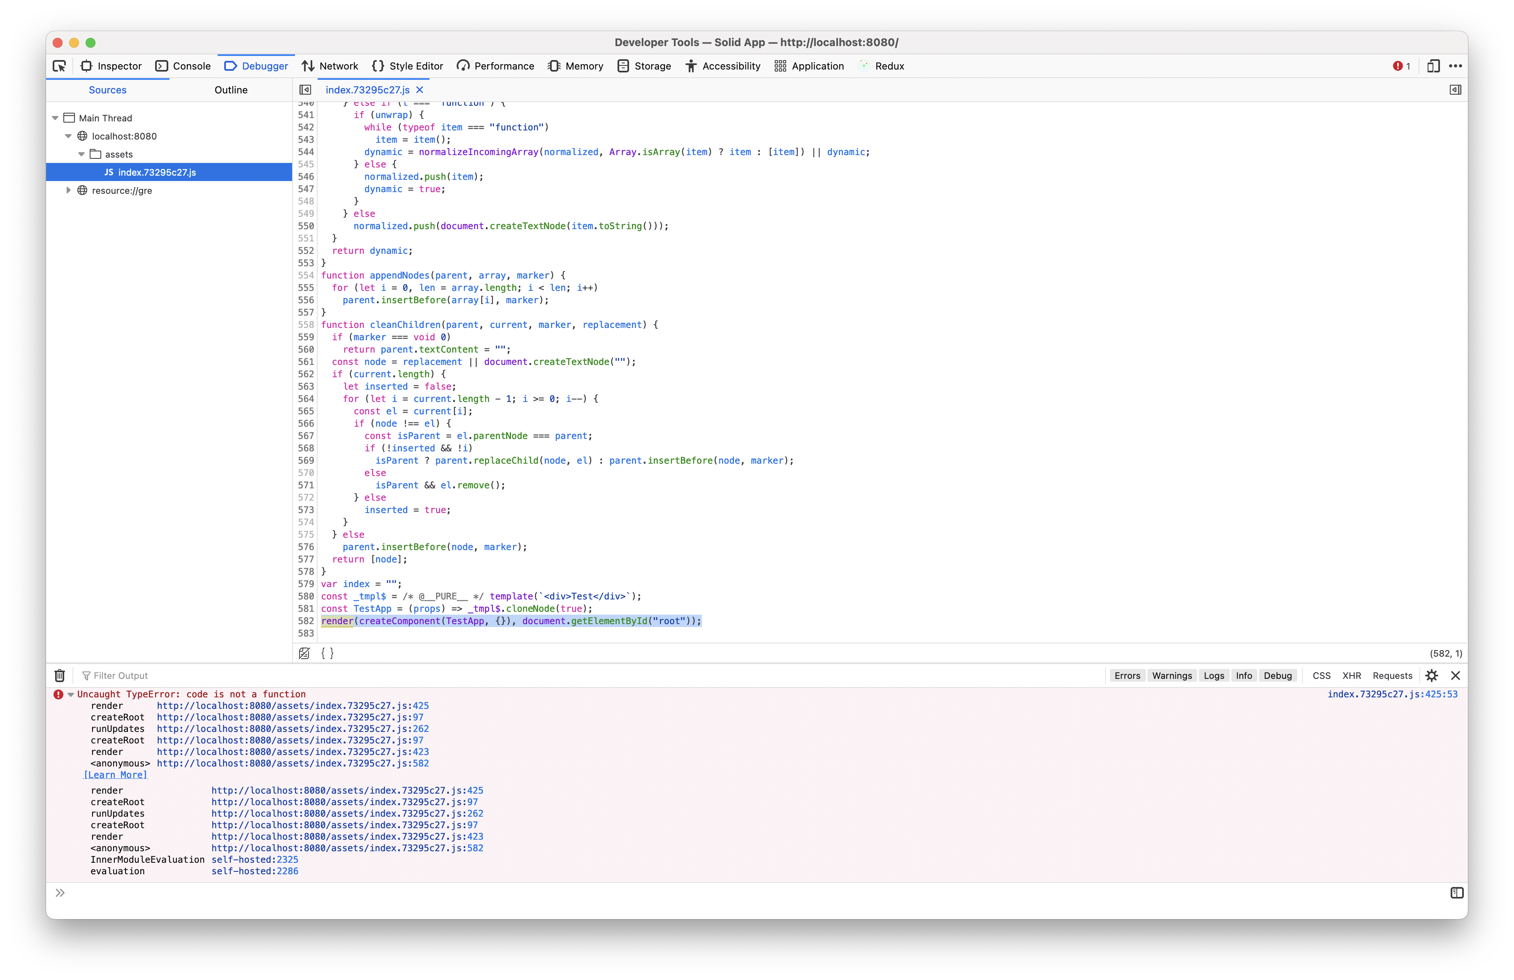
Task: Open index.73295c27.js:425 stack trace link
Action: coord(293,706)
